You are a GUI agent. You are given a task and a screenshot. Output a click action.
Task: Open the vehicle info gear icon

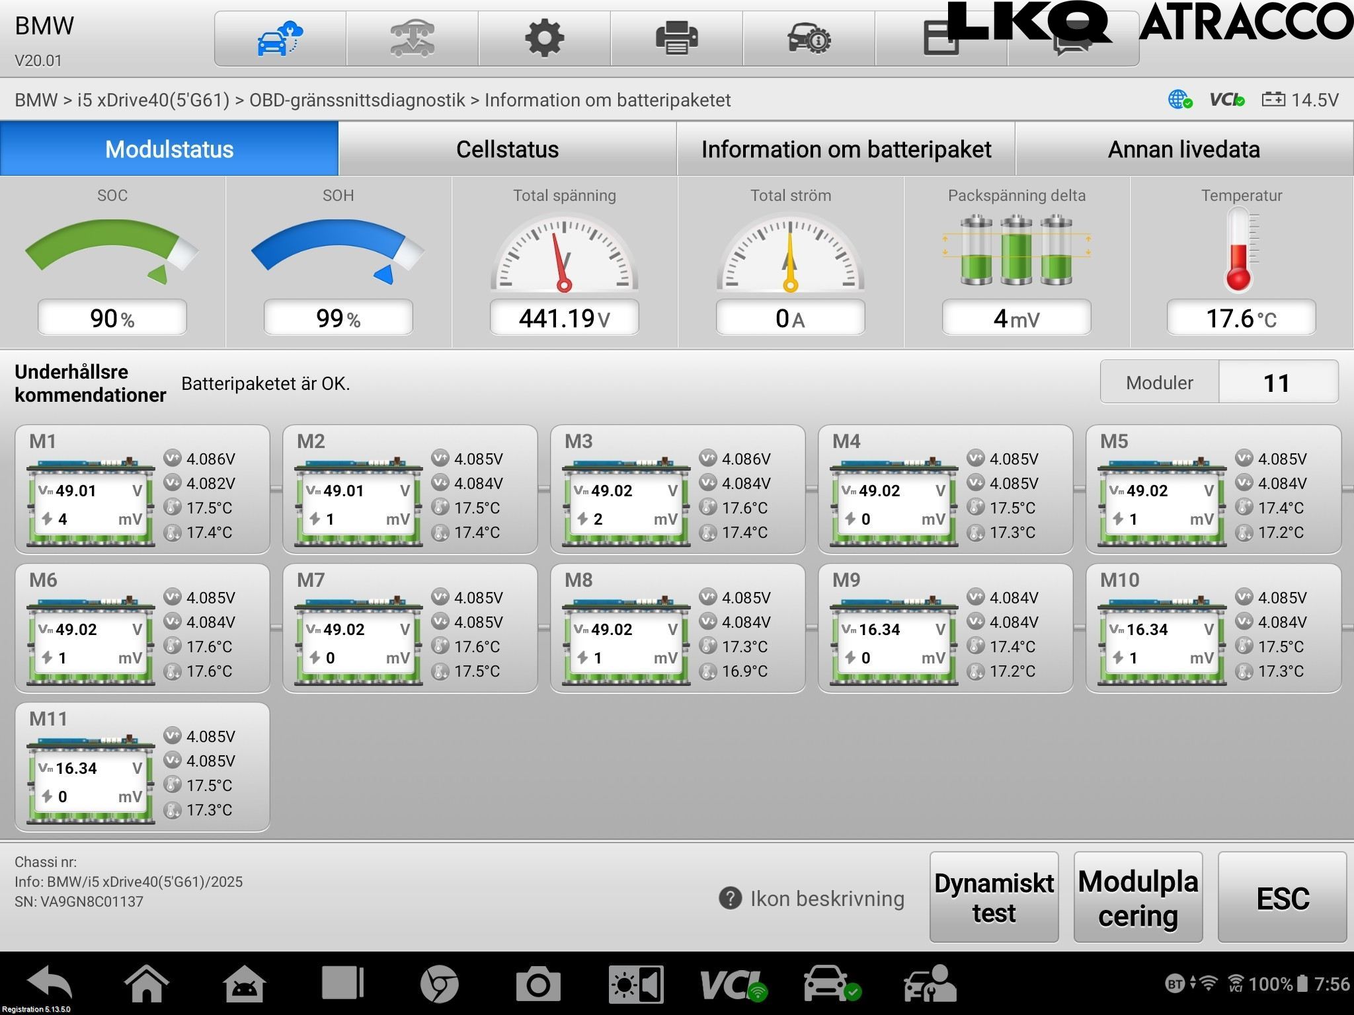pos(809,38)
